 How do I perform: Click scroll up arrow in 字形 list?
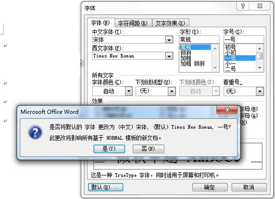point(215,48)
